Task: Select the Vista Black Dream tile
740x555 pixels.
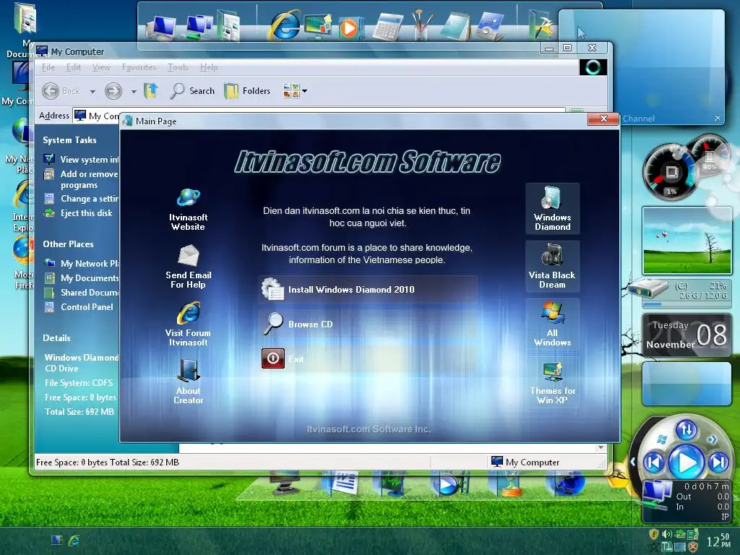Action: 552,266
